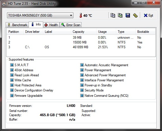The height and width of the screenshot is (131, 162).
Task: Click the red thermometer temperature icon
Action: pyautogui.click(x=81, y=15)
